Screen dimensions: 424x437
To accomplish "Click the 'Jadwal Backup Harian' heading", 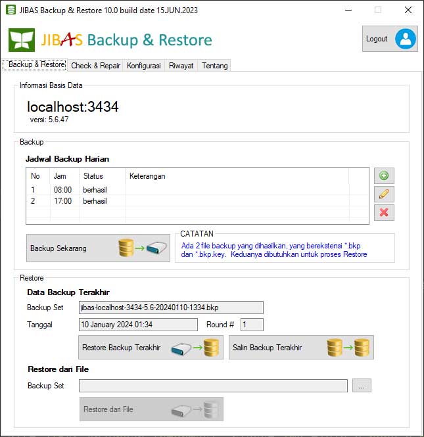I will (67, 159).
